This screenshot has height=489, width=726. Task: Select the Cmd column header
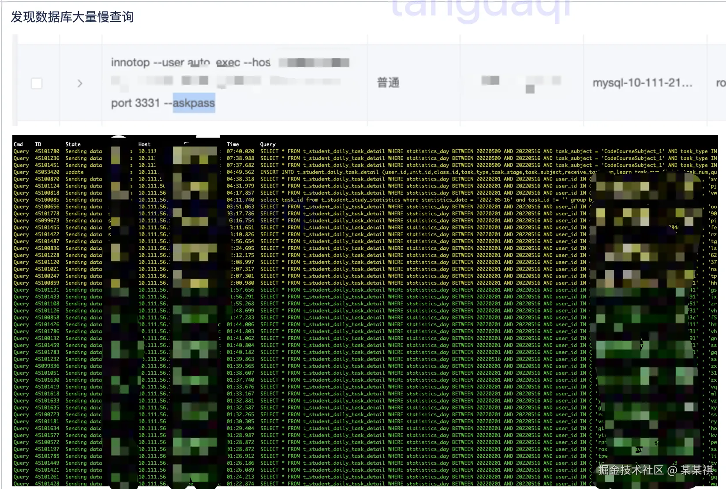(x=18, y=144)
